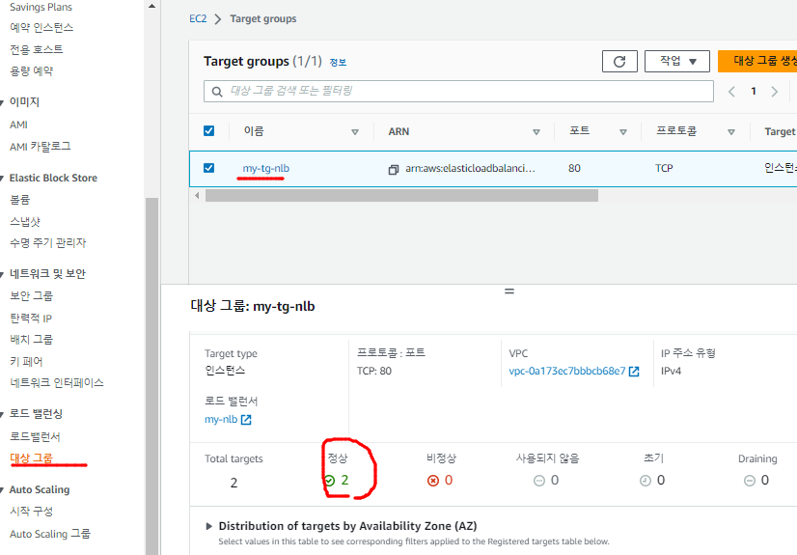Screen dimensions: 797x555
Task: Open the 작업 actions dropdown
Action: pyautogui.click(x=677, y=62)
